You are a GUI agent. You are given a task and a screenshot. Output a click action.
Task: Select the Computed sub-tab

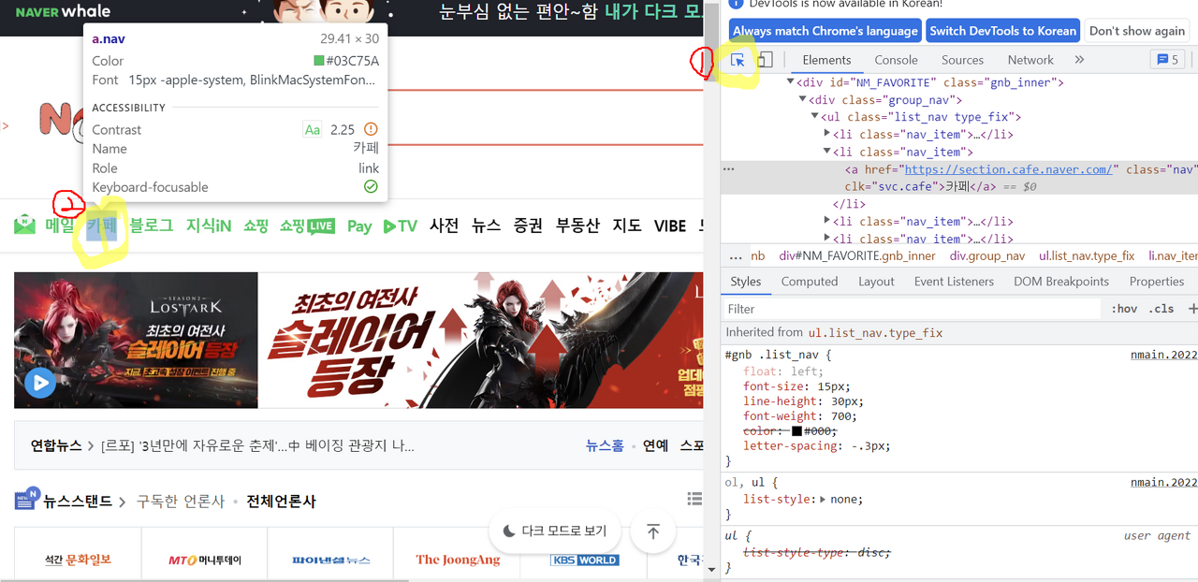point(810,282)
